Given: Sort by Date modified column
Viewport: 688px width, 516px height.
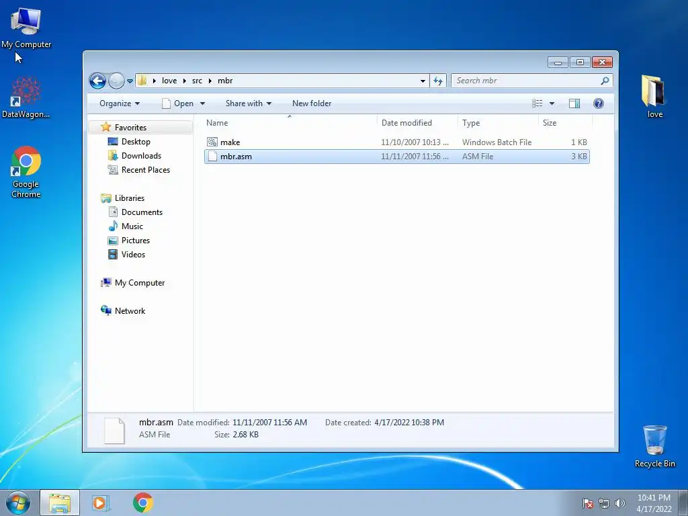Looking at the screenshot, I should [x=417, y=123].
